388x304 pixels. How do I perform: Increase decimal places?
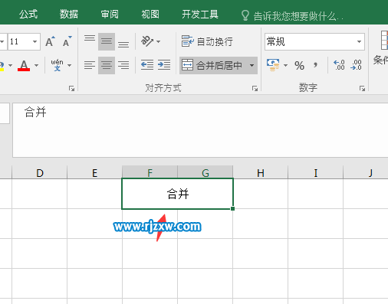tap(339, 65)
